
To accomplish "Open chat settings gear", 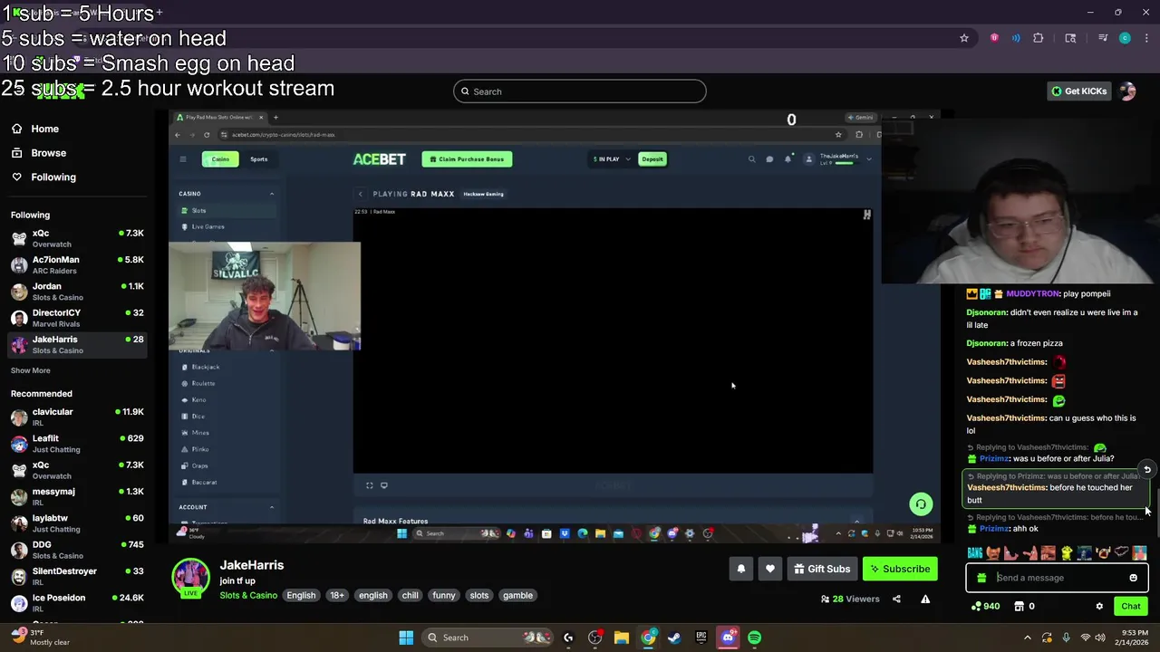I will click(1099, 606).
